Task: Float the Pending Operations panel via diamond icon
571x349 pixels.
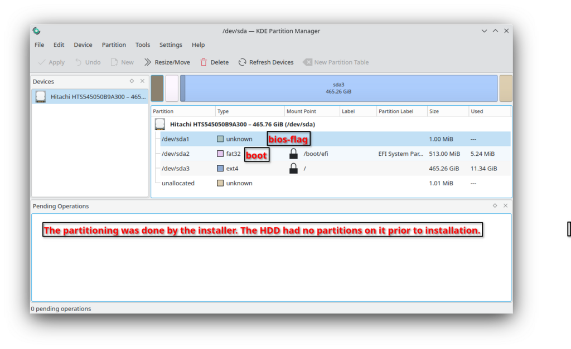Action: click(x=495, y=206)
